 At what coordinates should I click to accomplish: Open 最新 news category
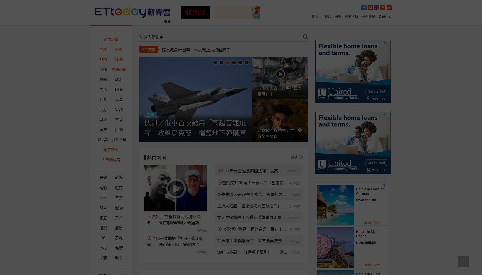103,49
